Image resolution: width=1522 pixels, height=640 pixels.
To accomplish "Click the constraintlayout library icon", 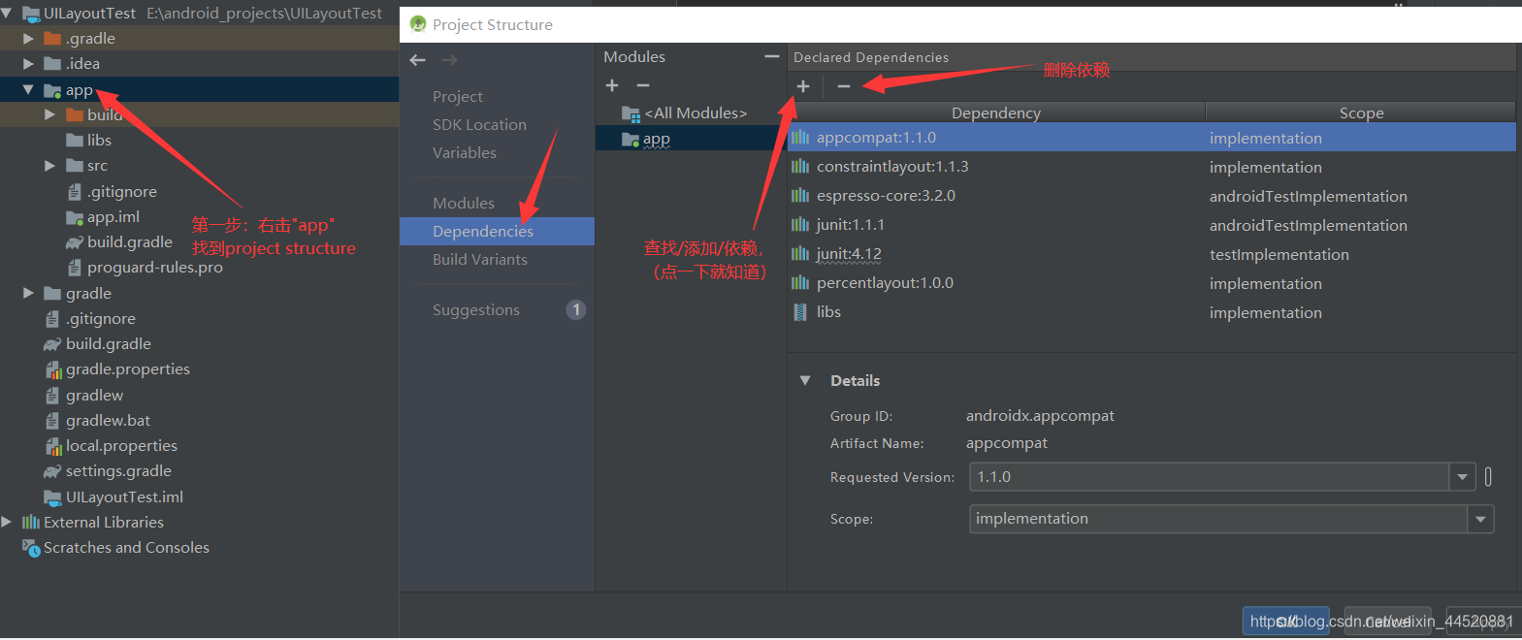I will [x=800, y=167].
